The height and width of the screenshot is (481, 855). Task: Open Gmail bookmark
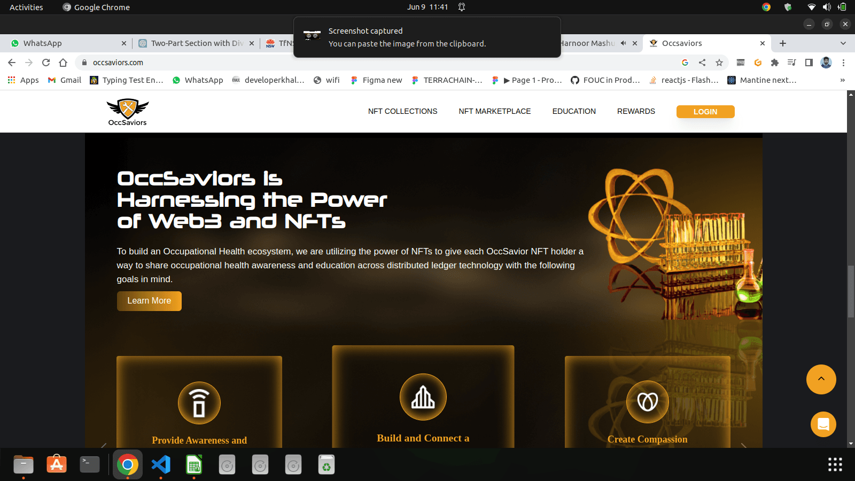coord(65,80)
